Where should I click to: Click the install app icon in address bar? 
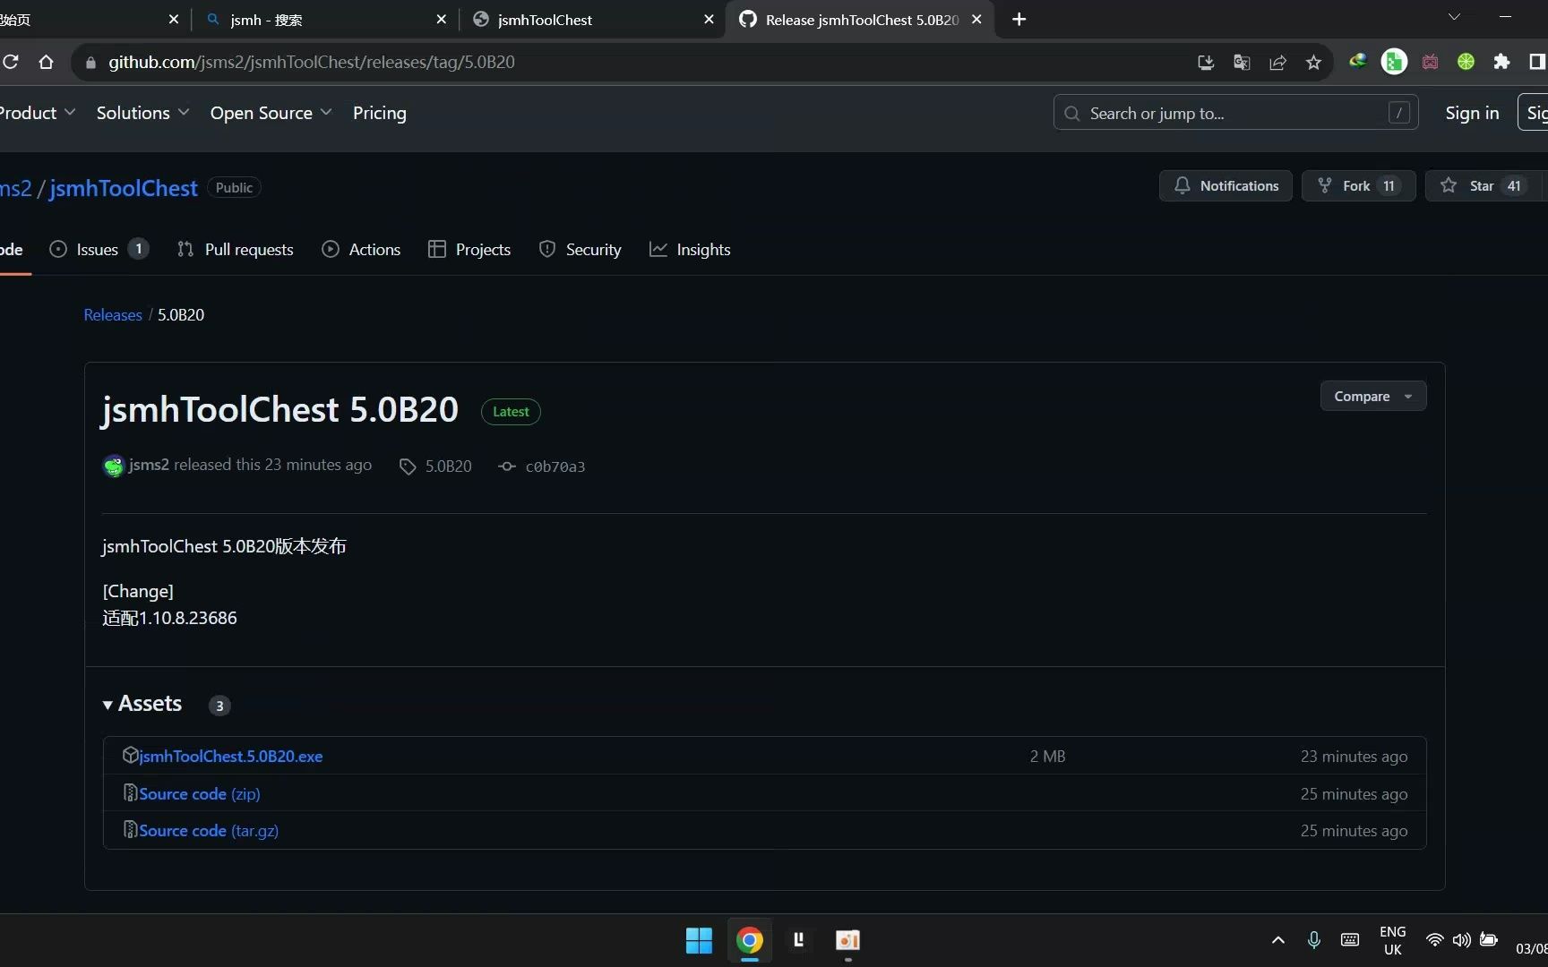(1206, 62)
